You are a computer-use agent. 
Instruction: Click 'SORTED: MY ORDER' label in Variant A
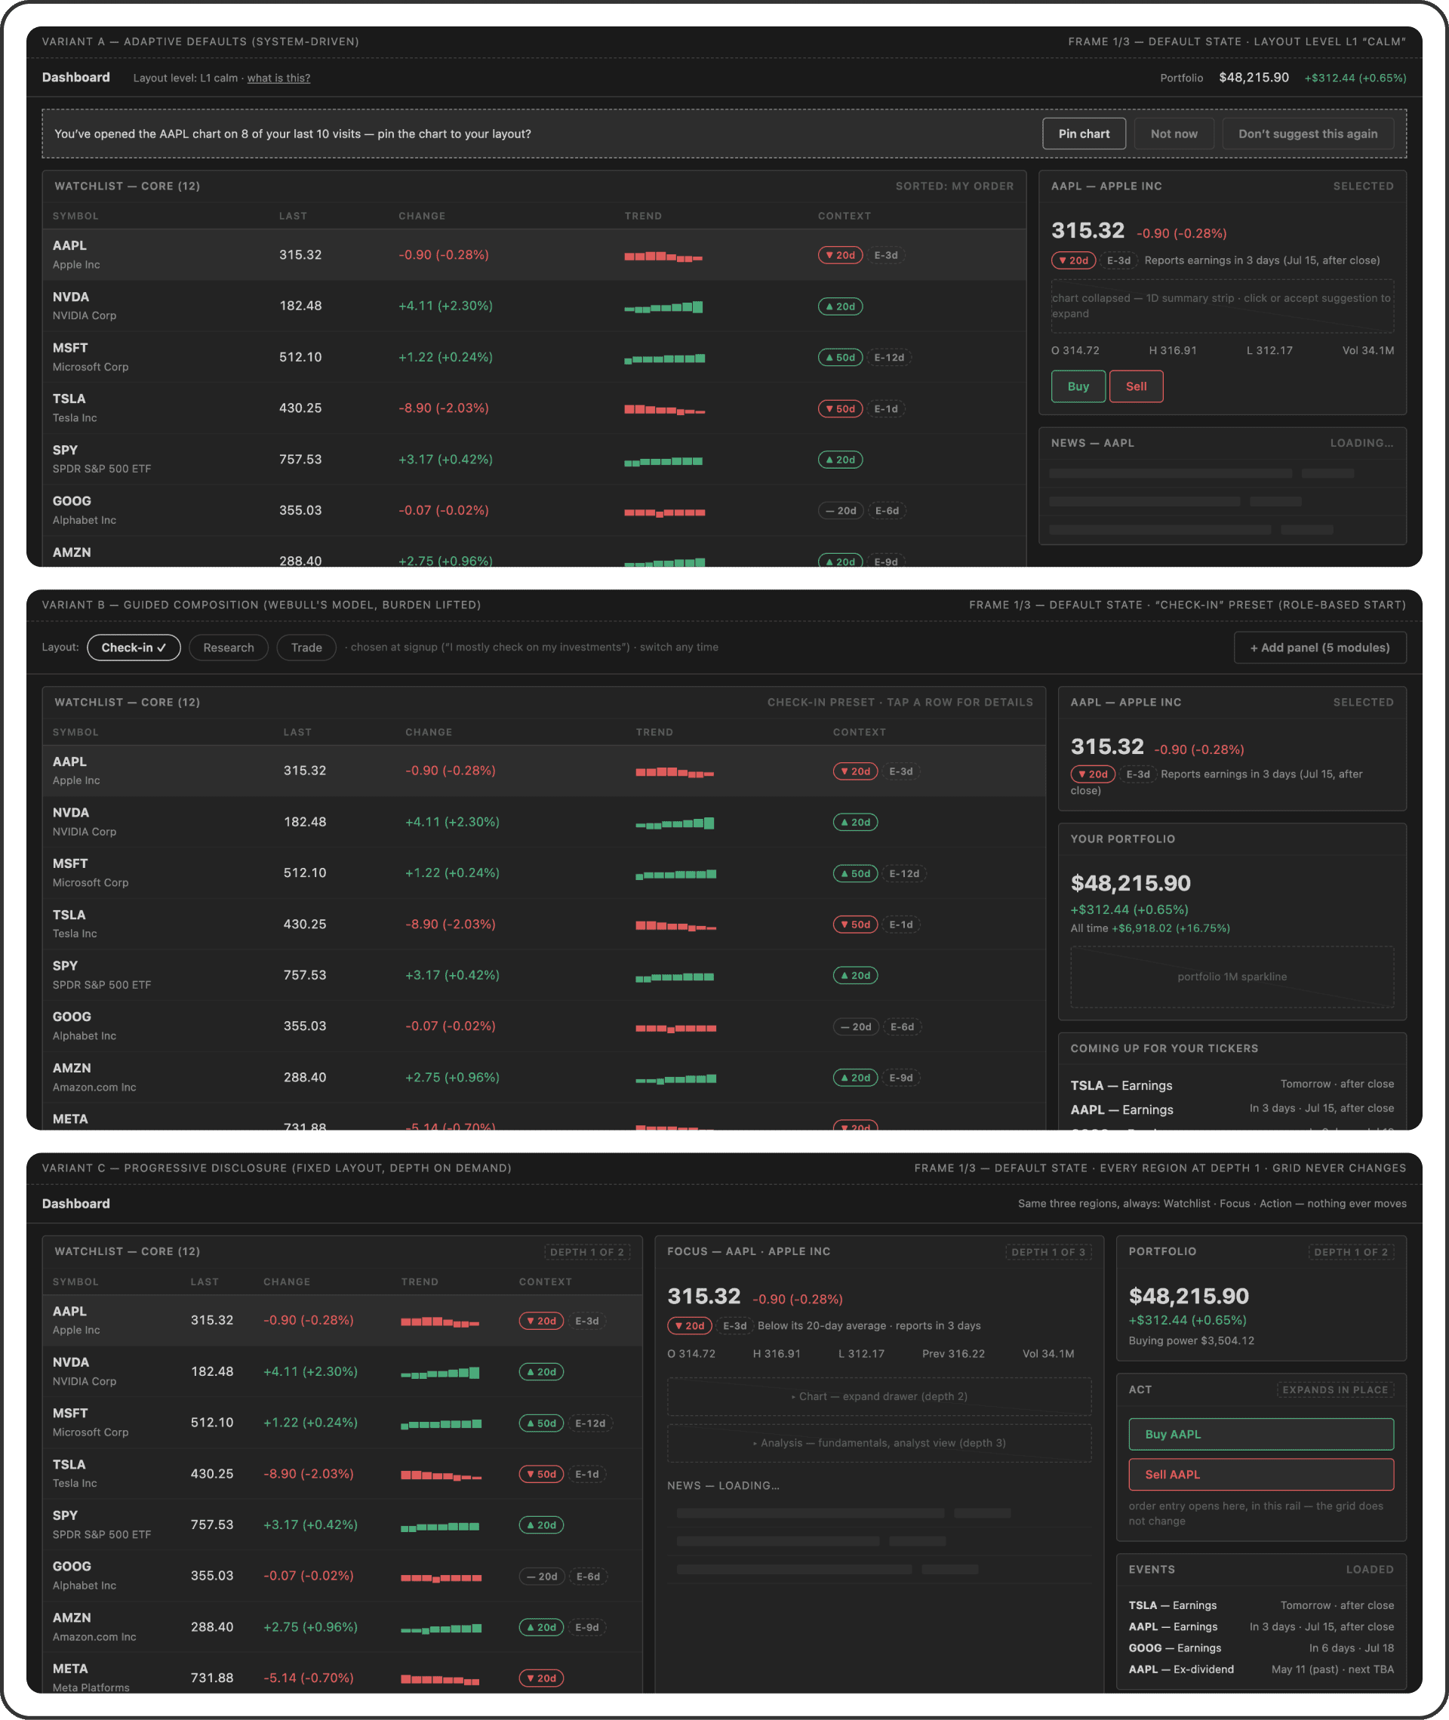tap(955, 186)
